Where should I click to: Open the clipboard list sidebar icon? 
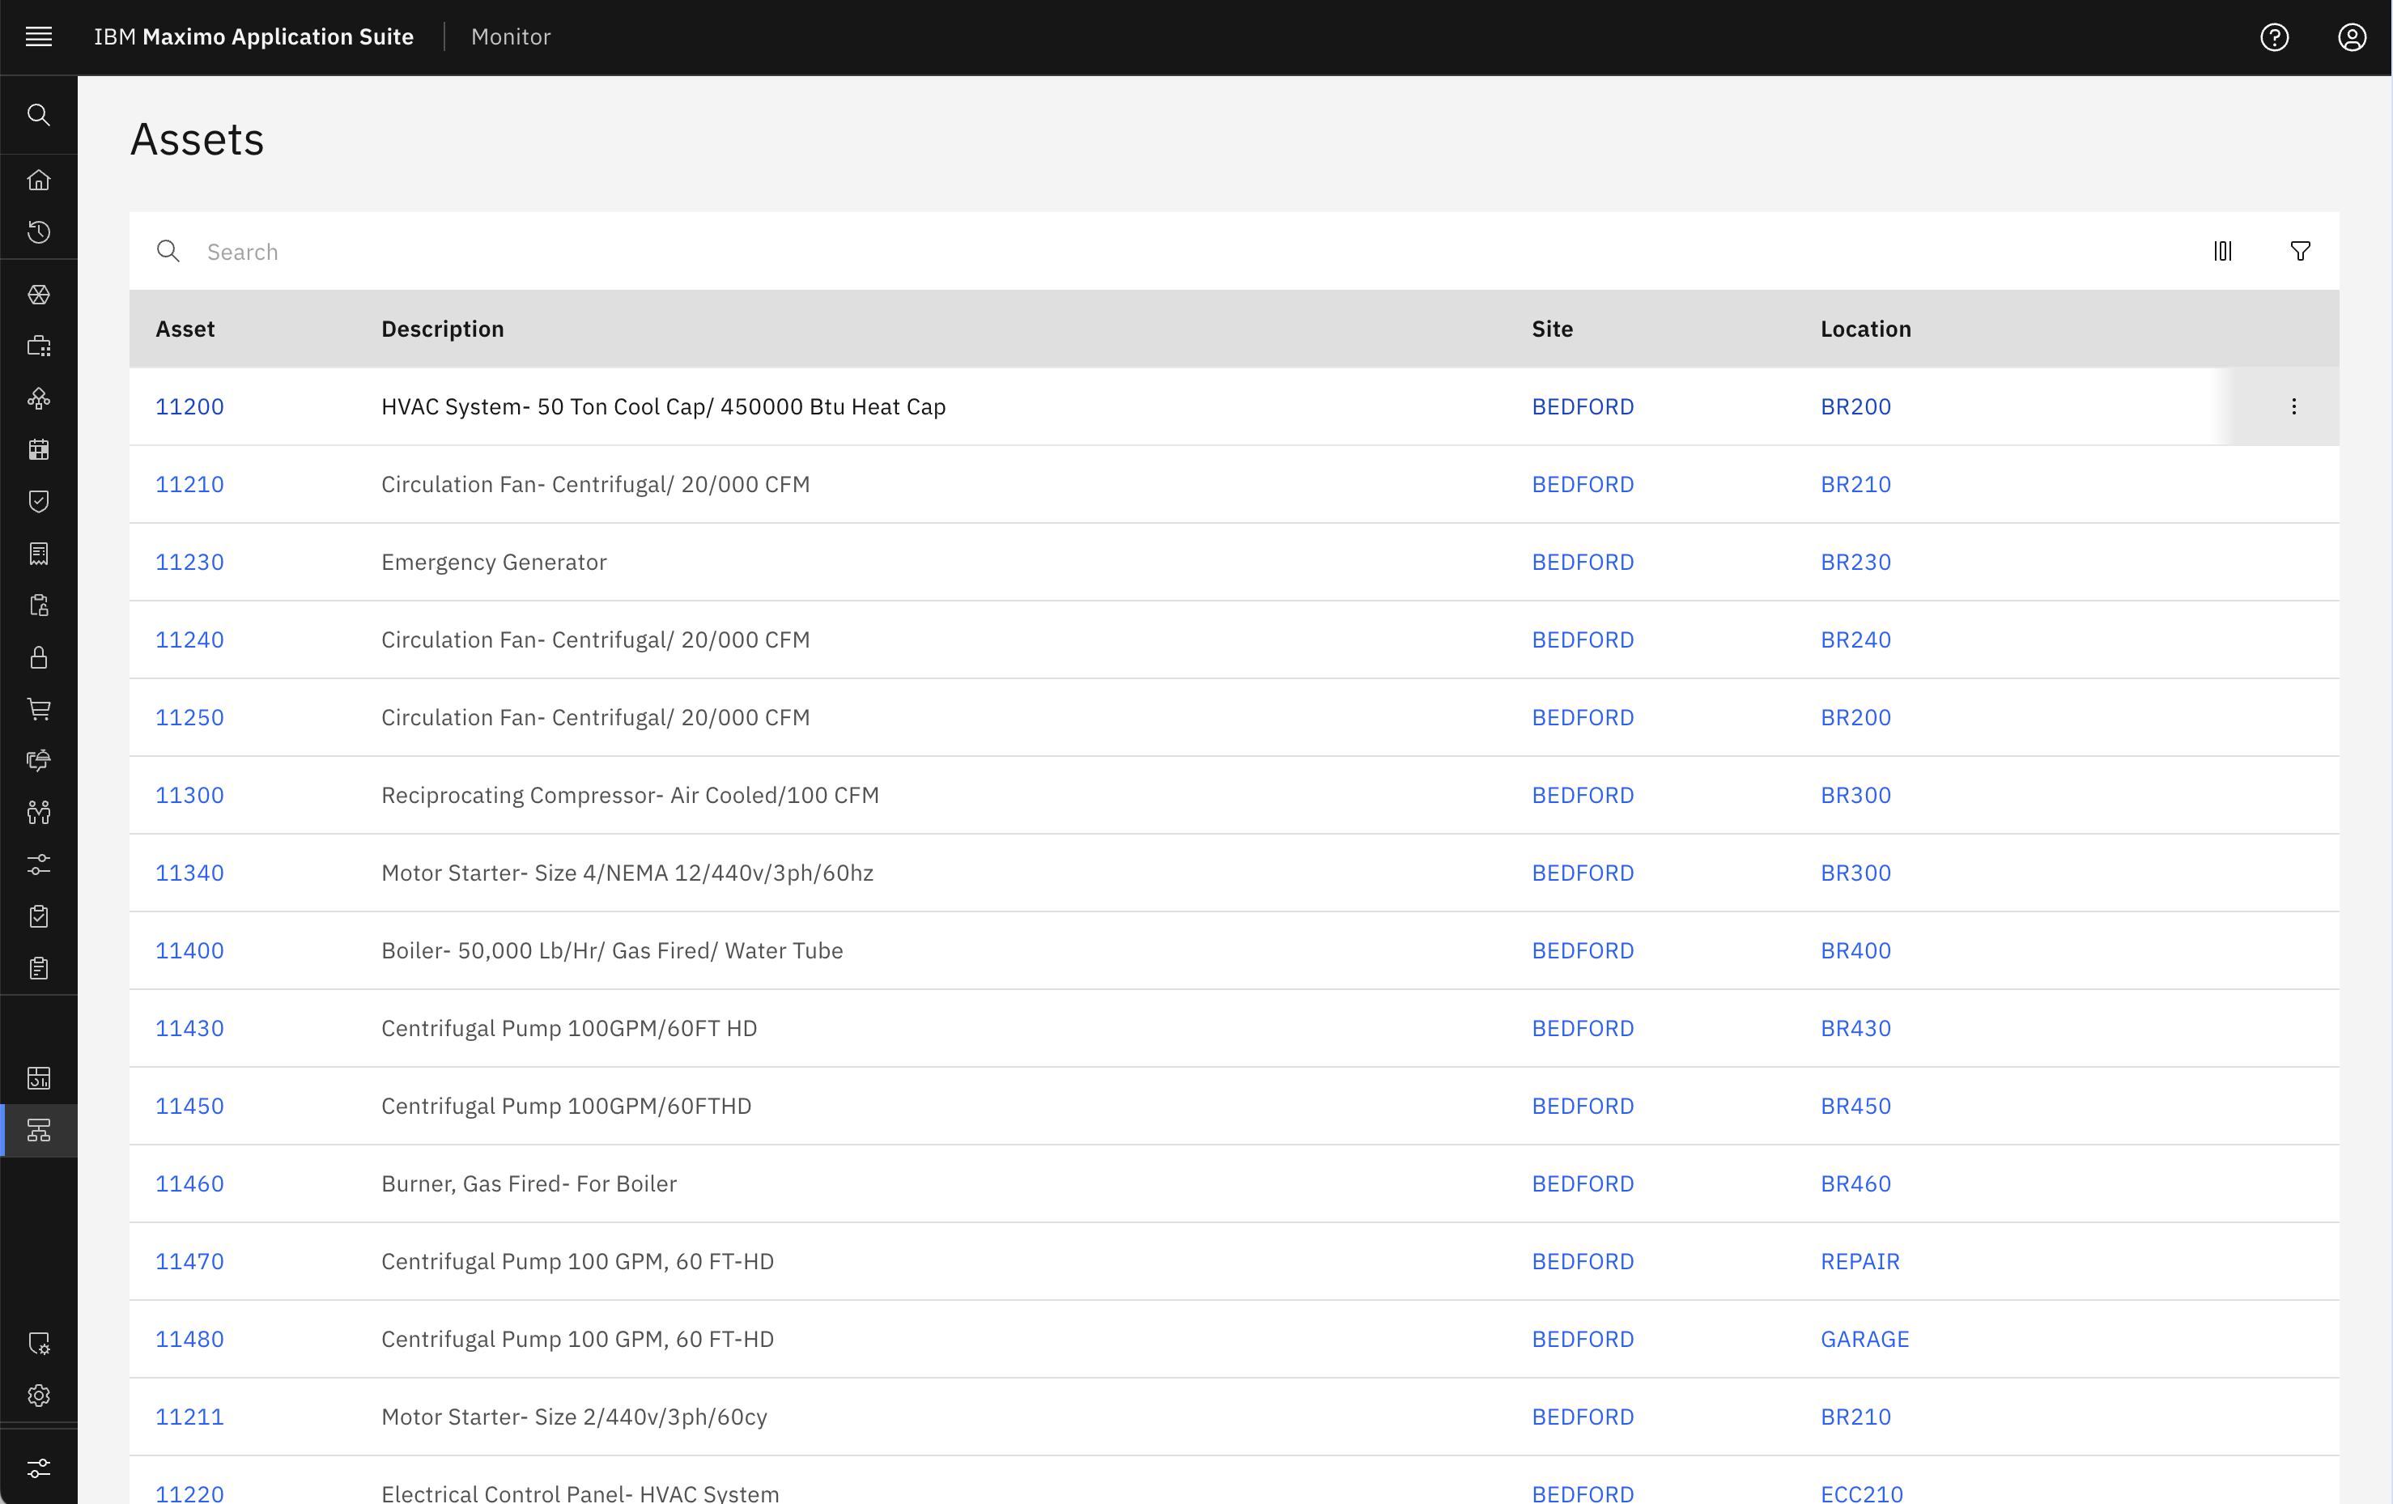(x=39, y=967)
